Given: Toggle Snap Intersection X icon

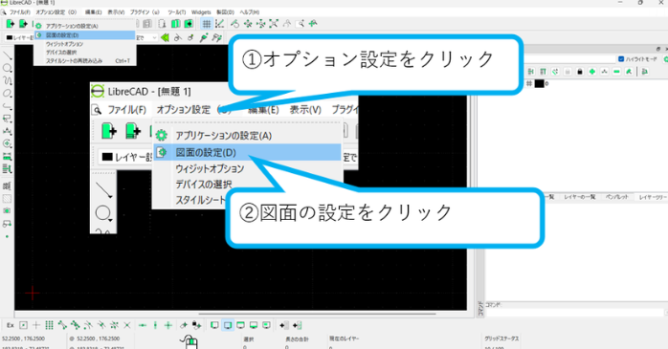Looking at the screenshot, I should click(127, 325).
